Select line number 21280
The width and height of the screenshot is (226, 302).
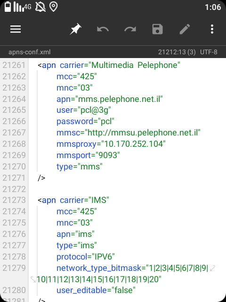[14, 290]
